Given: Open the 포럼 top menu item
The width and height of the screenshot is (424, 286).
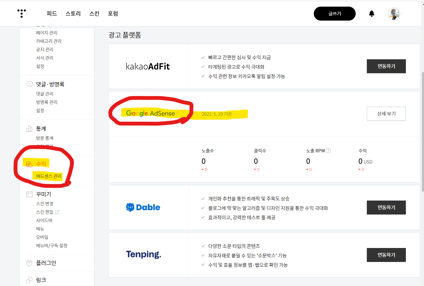Looking at the screenshot, I should pyautogui.click(x=113, y=14).
